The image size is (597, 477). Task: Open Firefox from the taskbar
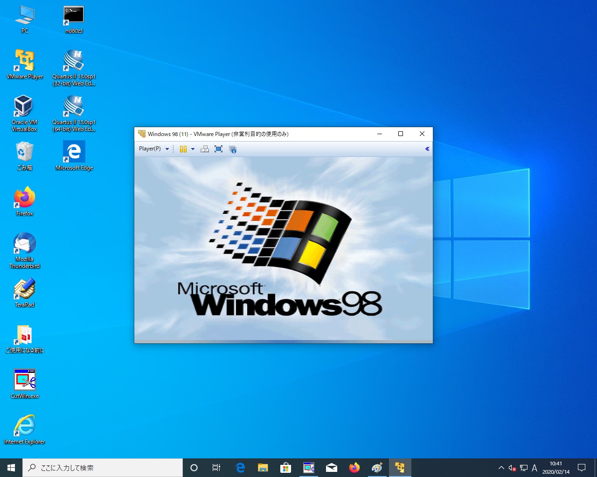(354, 468)
